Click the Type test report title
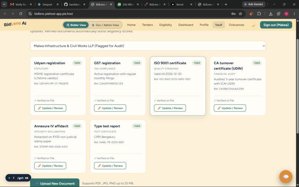Image resolution: width=299 pixels, height=187 pixels. tap(107, 126)
